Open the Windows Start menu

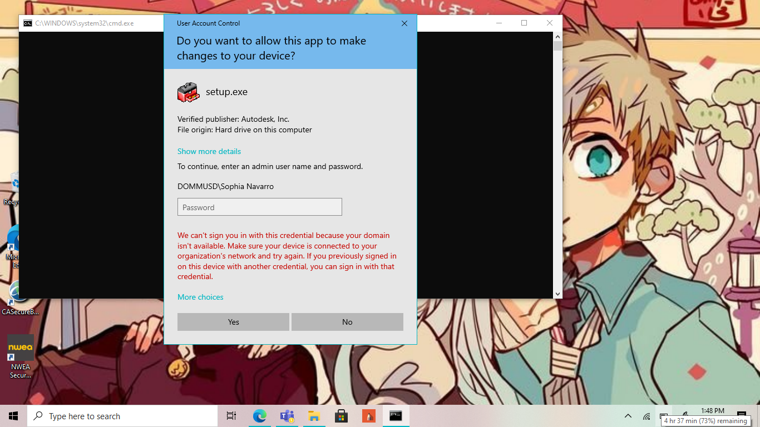click(x=13, y=416)
